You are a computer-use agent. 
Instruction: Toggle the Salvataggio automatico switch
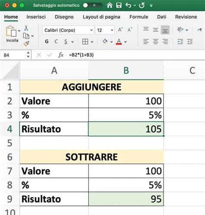(x=93, y=5)
